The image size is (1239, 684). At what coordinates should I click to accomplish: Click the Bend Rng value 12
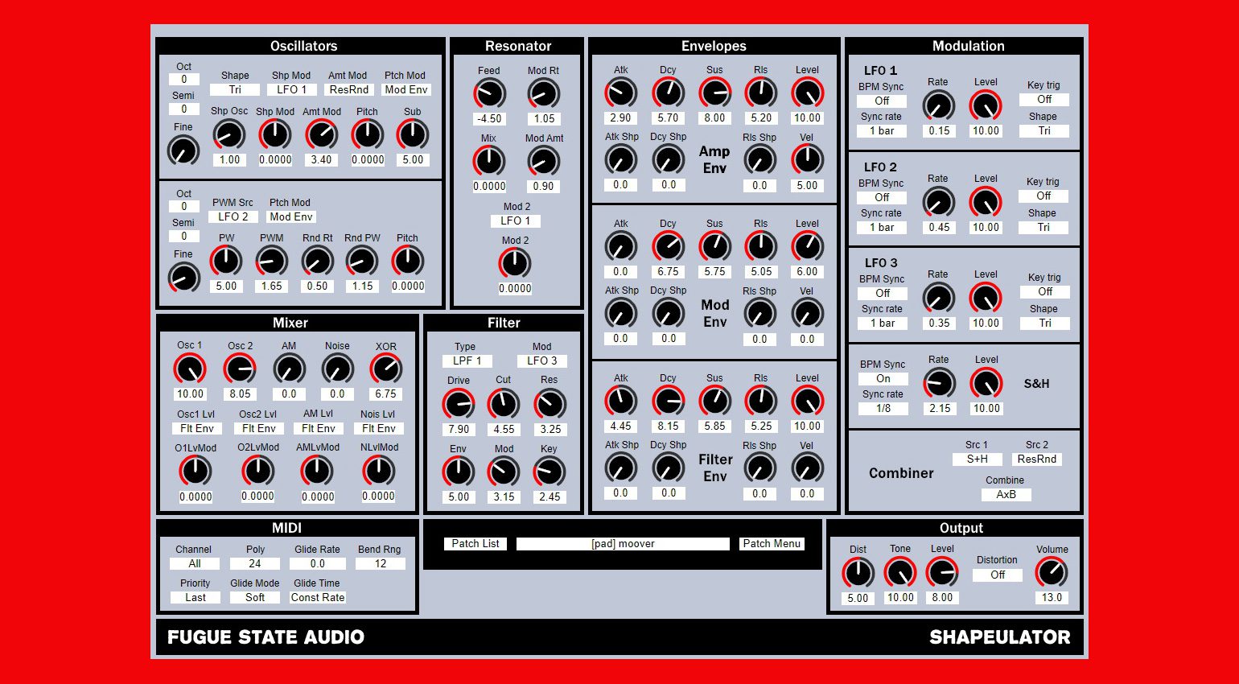click(381, 563)
